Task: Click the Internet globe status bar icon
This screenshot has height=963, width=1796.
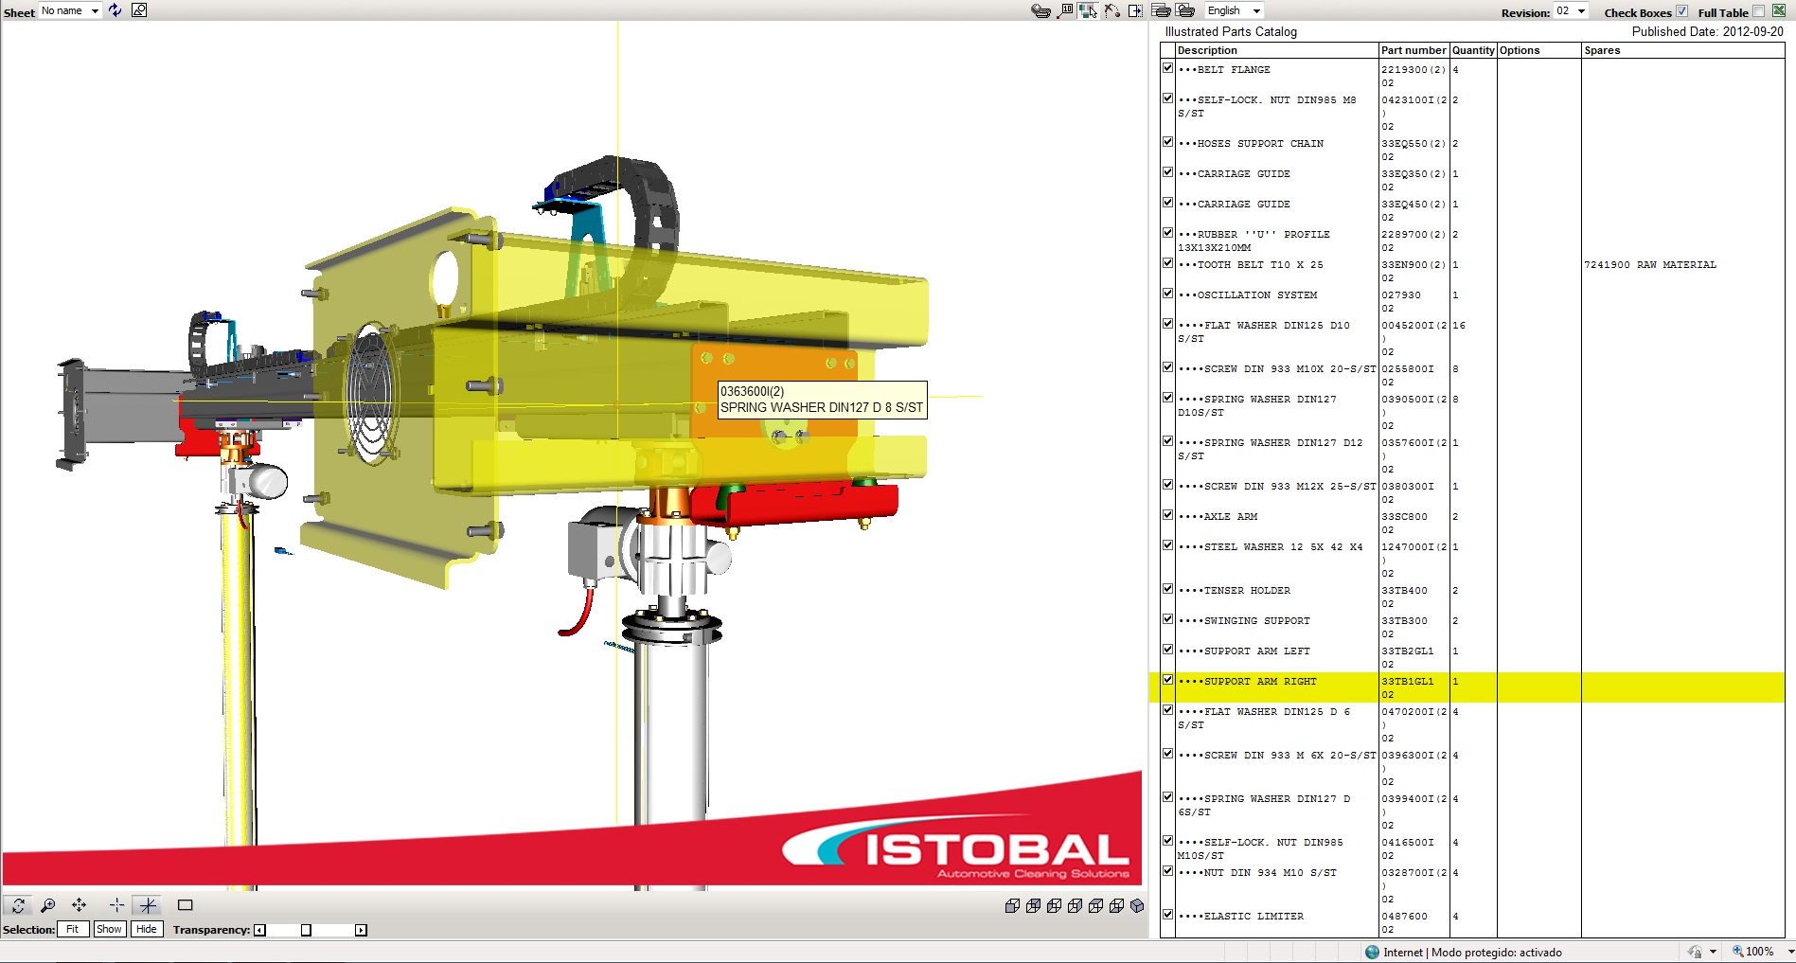Action: pos(1373,952)
